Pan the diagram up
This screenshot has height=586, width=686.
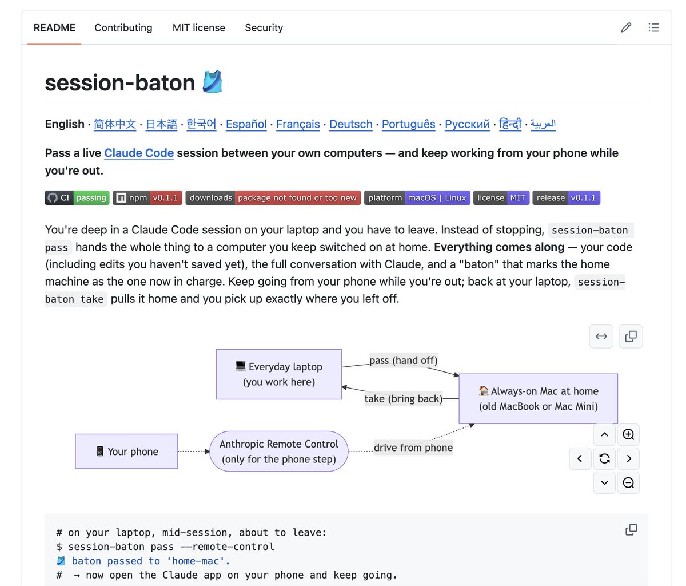tap(604, 435)
